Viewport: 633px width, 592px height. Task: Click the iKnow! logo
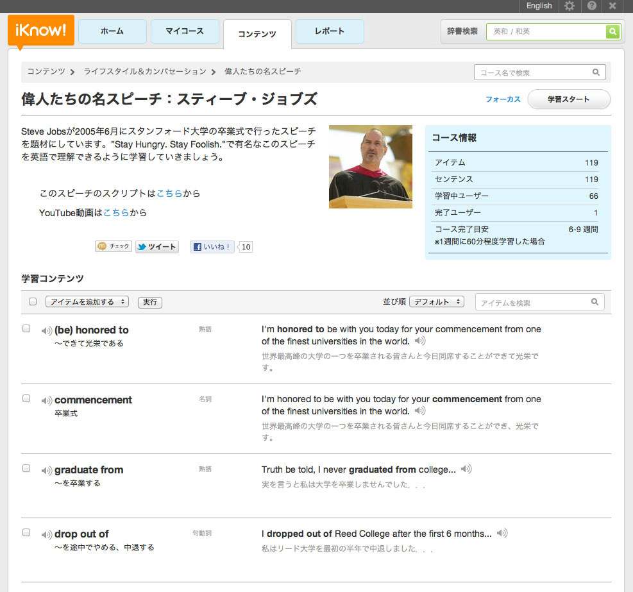click(41, 31)
